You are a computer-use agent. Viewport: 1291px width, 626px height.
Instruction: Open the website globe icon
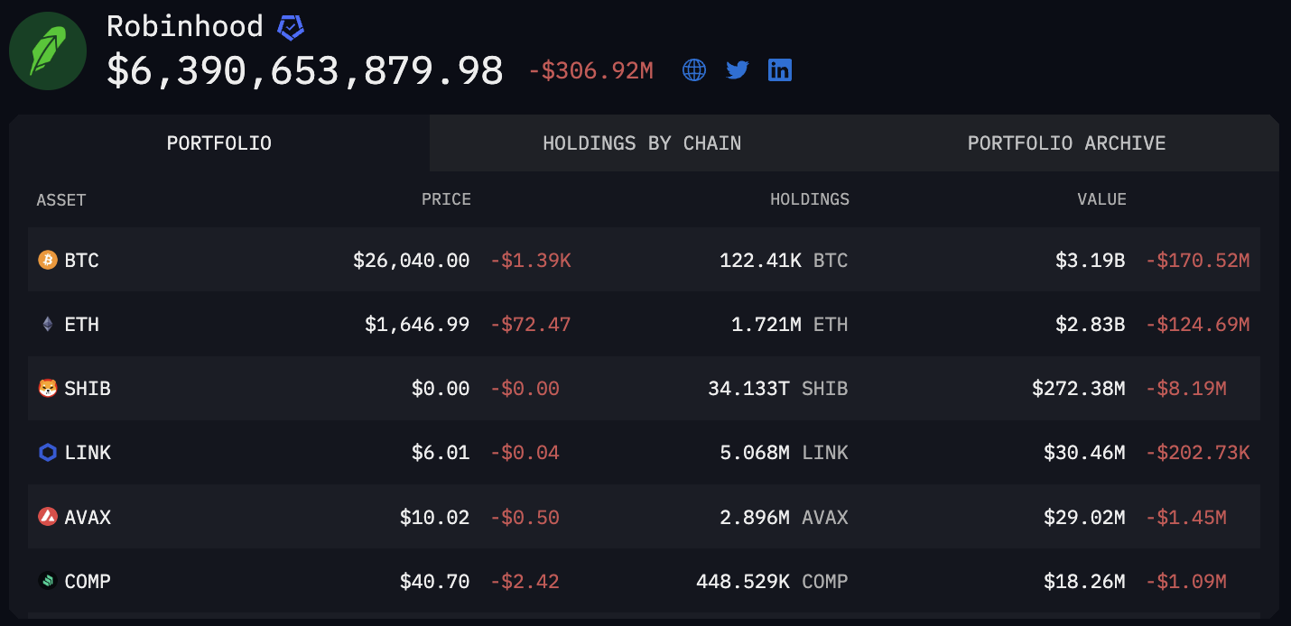tap(694, 70)
